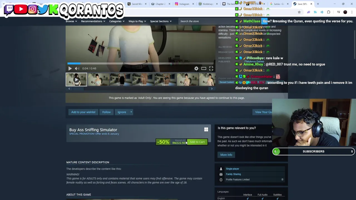Switch to the Chapter 2 browser tab
The image size is (356, 200).
[x=160, y=4]
